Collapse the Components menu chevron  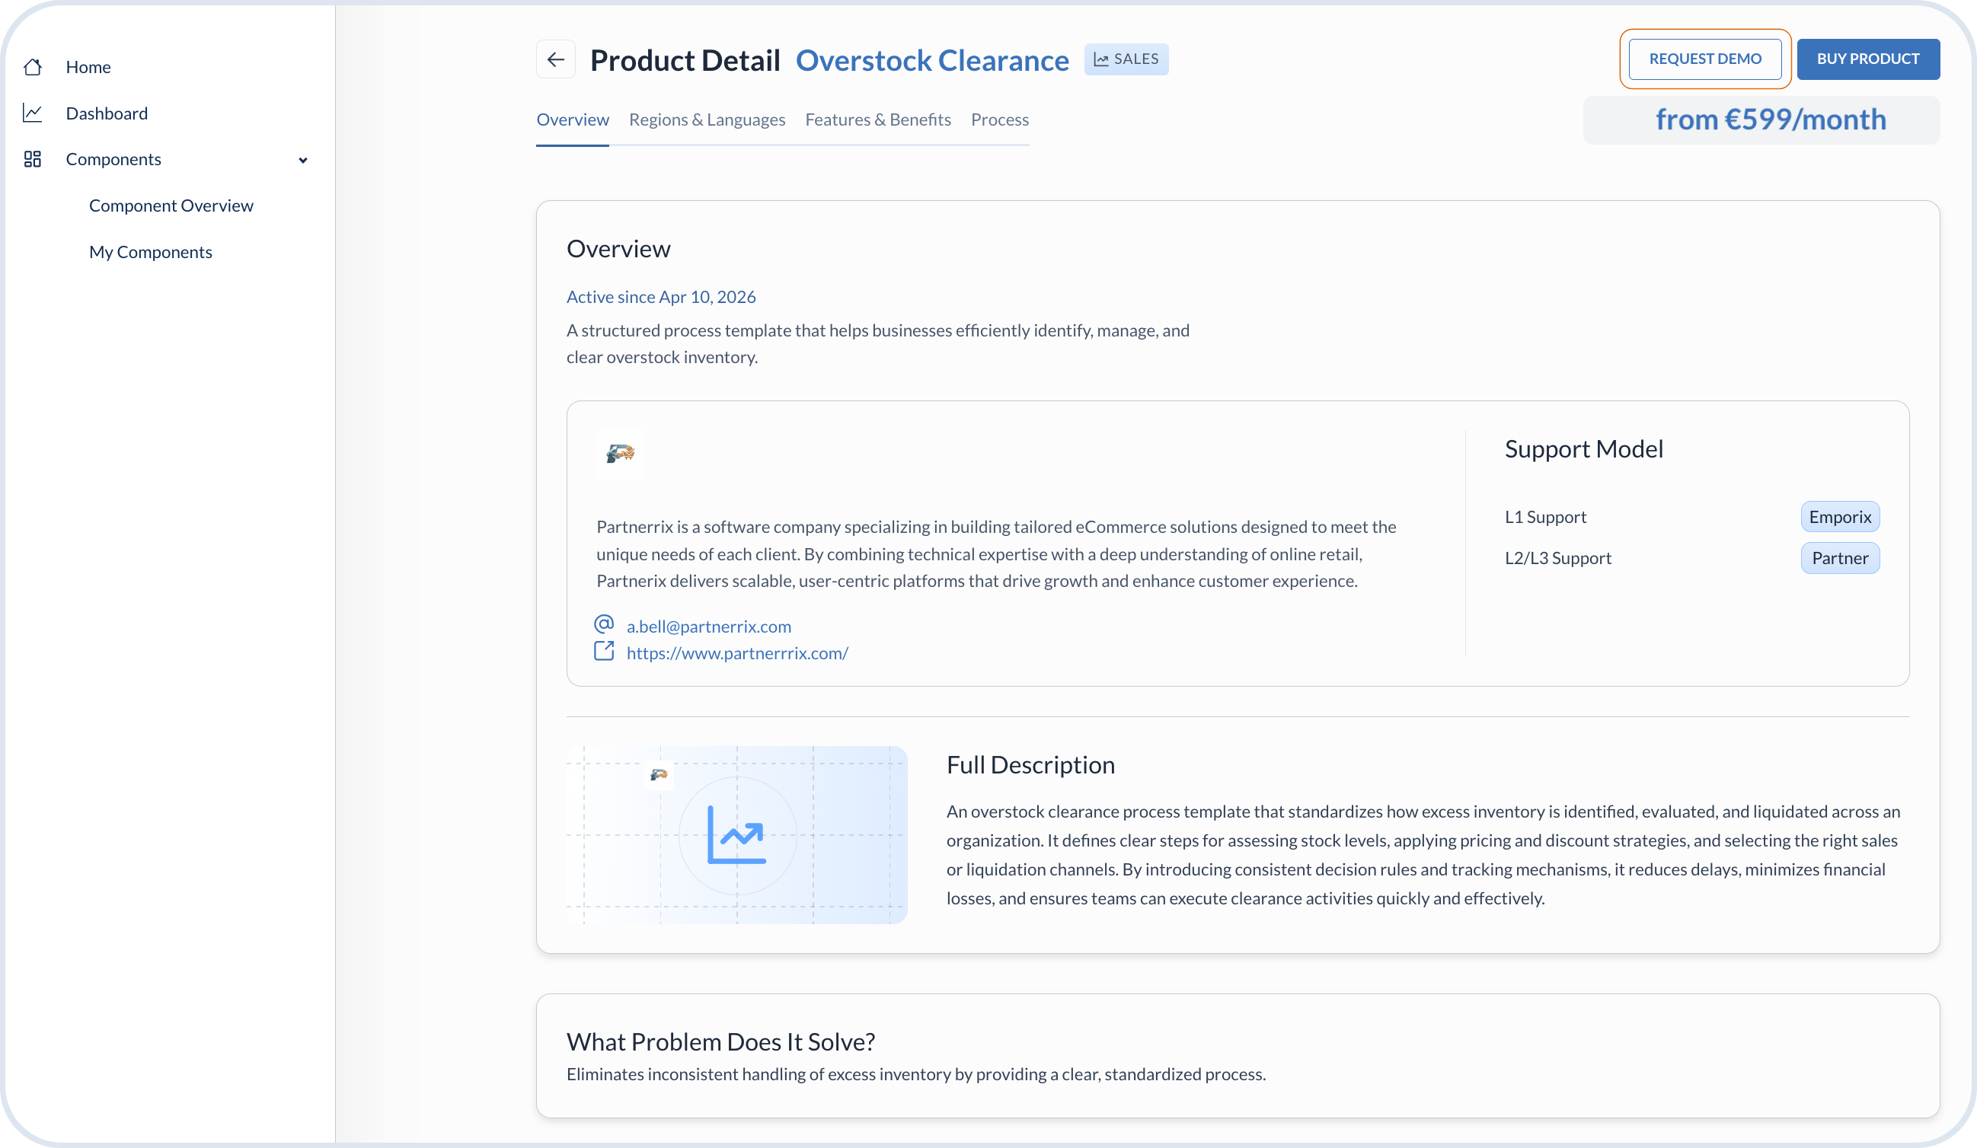coord(303,160)
